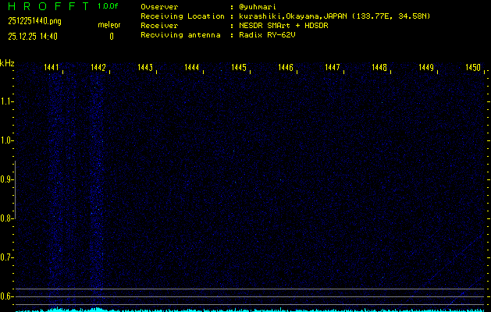
Task: Click time marker 1445
Action: coord(239,67)
